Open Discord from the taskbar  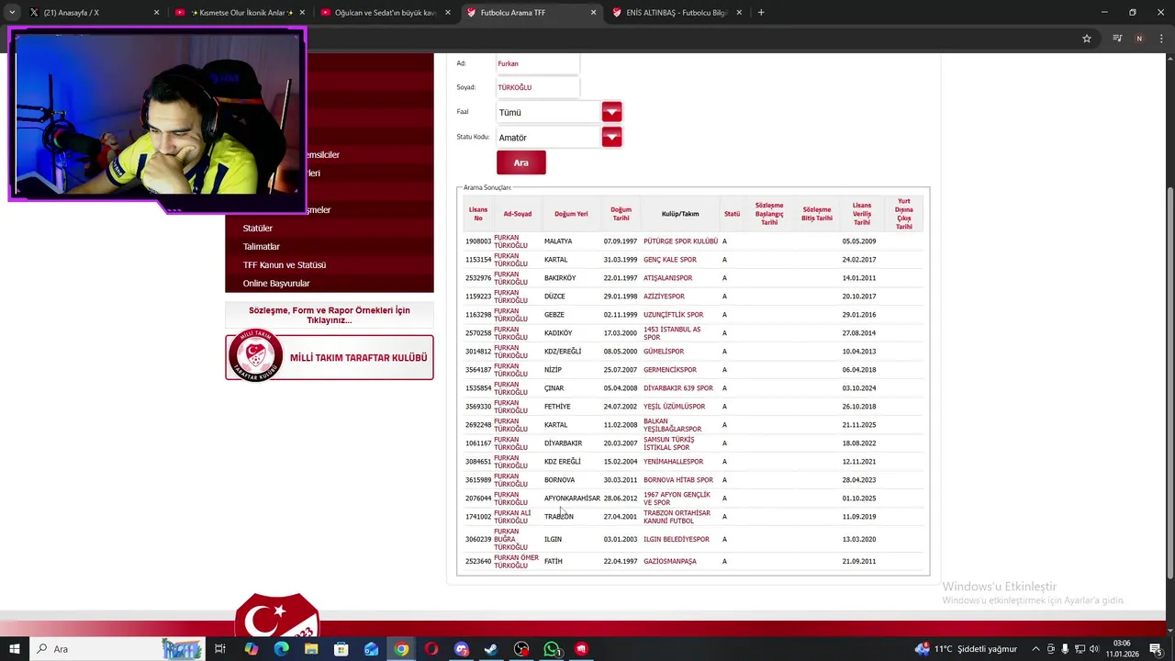(x=462, y=649)
